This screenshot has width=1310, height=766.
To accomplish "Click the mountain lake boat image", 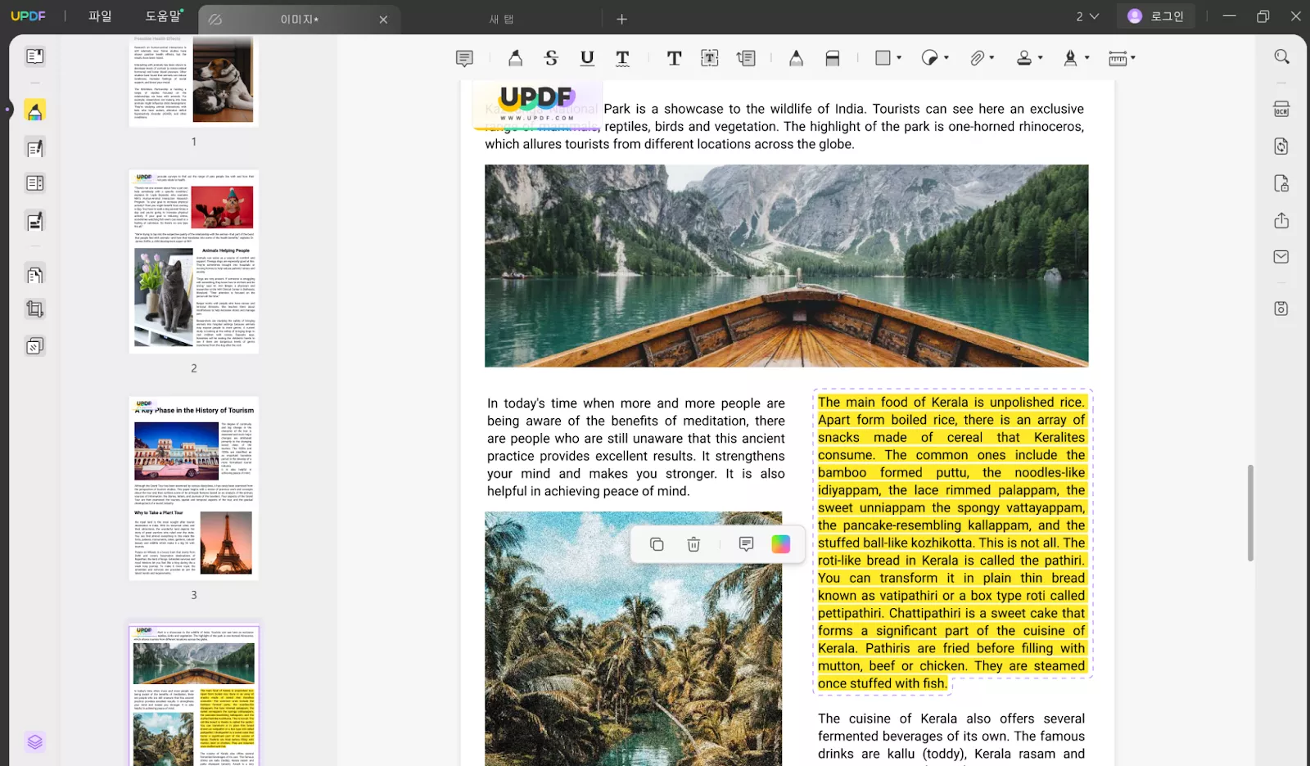I will pos(786,266).
